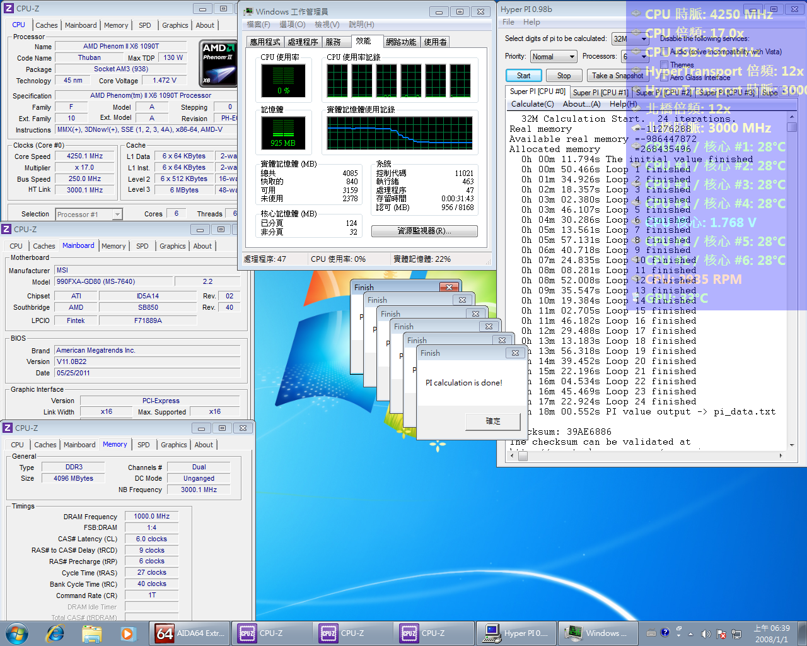
Task: Select the Super PI [CPU #1] tab
Action: pyautogui.click(x=600, y=93)
